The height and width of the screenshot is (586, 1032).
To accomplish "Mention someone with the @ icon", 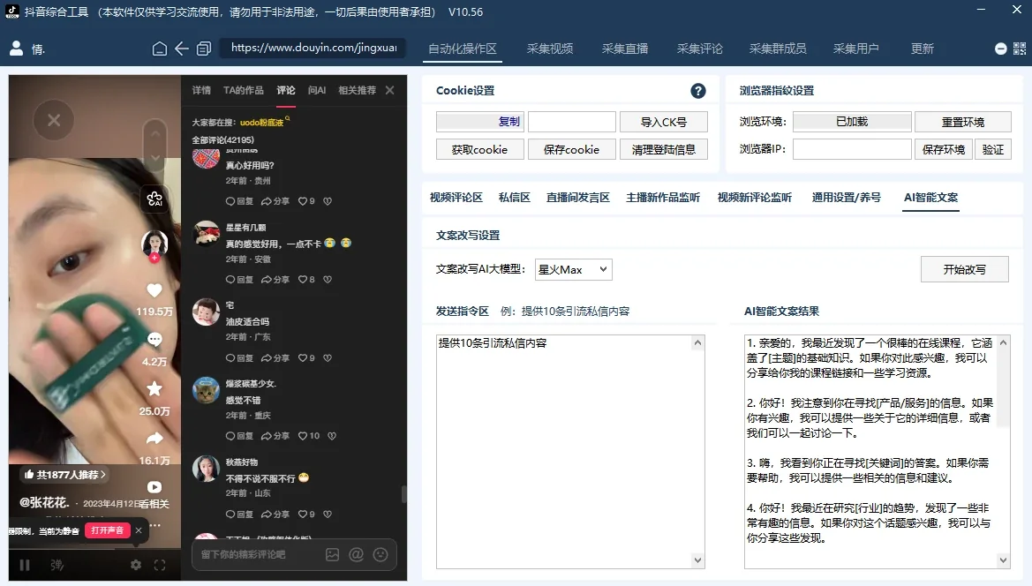I will pyautogui.click(x=356, y=554).
